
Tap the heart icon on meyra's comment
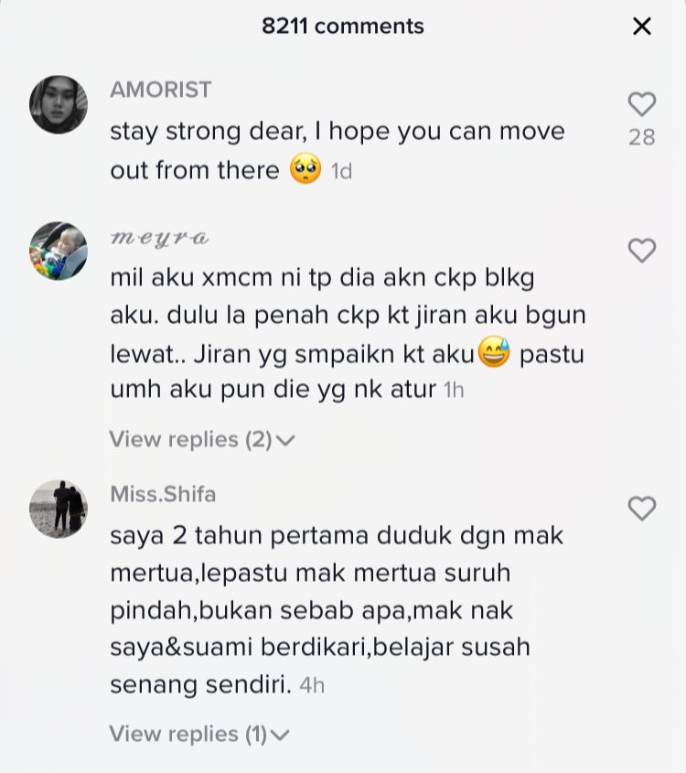tap(642, 251)
